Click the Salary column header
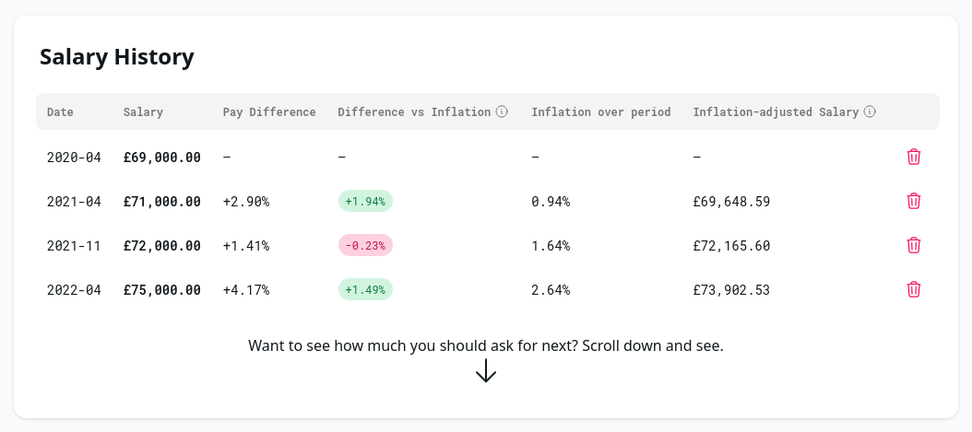 143,111
